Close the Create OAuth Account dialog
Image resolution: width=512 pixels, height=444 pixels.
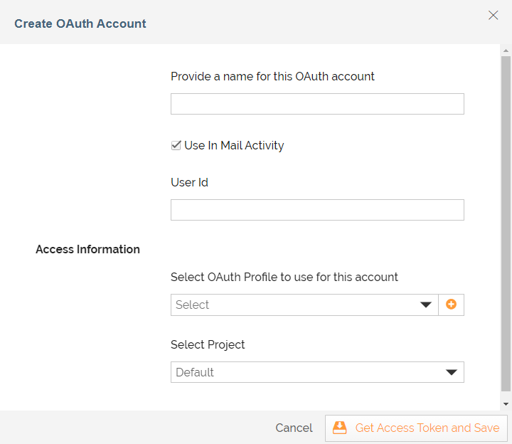(x=493, y=15)
